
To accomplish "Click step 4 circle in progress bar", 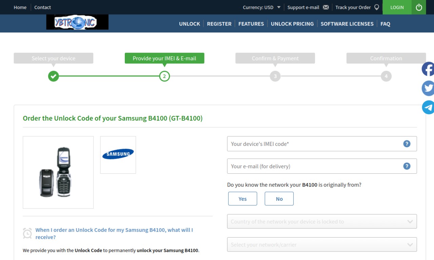I will [x=386, y=76].
